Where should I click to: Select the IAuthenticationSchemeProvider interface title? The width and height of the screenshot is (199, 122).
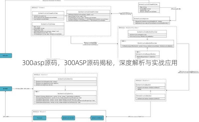tap(88, 12)
